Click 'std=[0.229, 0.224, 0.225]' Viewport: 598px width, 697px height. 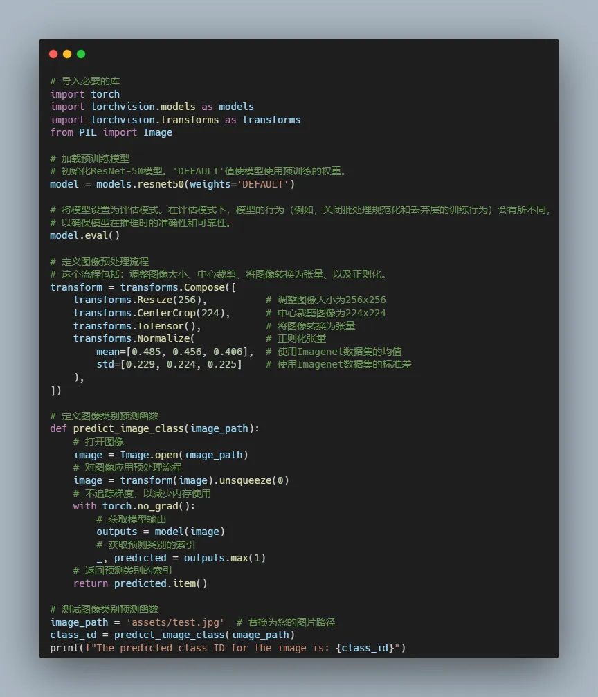170,365
